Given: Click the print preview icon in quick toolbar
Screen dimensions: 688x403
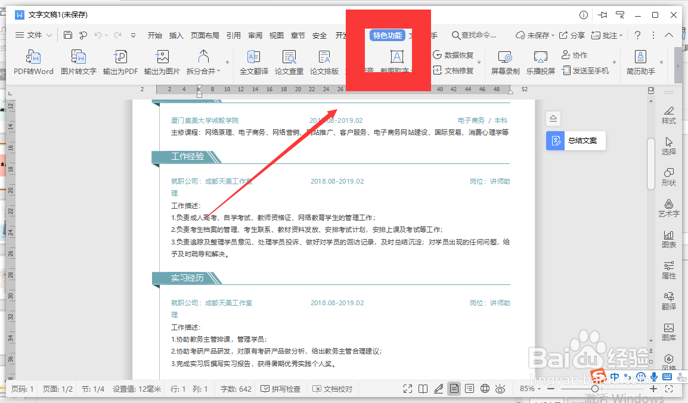Looking at the screenshot, I should [x=82, y=35].
